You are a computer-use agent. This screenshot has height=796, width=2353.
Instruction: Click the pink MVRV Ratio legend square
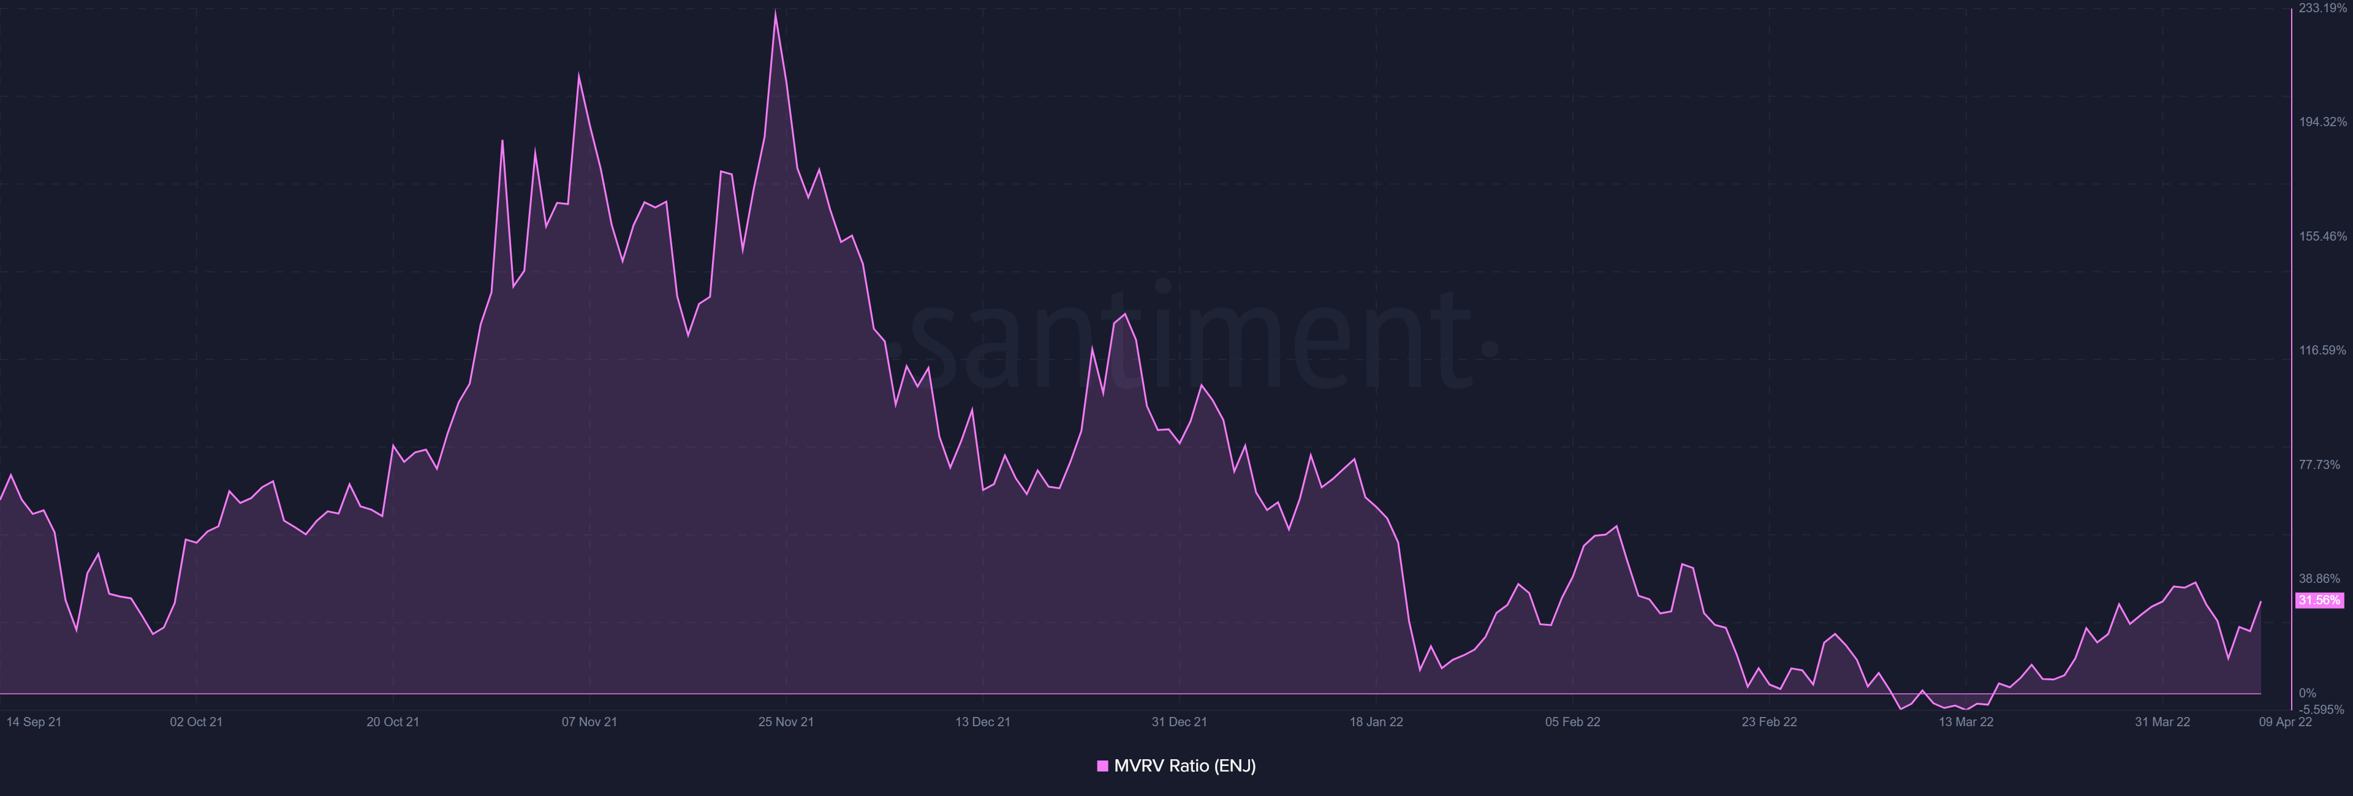point(1102,766)
